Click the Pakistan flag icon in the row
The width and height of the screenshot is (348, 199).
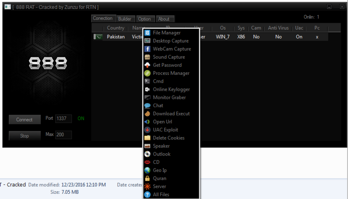point(98,37)
